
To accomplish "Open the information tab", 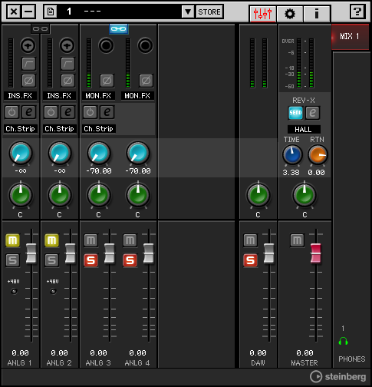I will pos(317,13).
